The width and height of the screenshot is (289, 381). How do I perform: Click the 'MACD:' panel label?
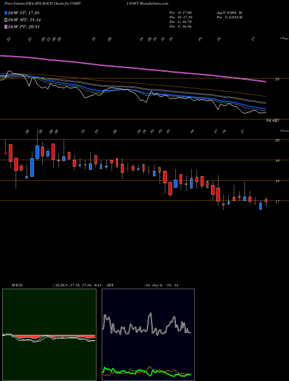click(x=17, y=285)
